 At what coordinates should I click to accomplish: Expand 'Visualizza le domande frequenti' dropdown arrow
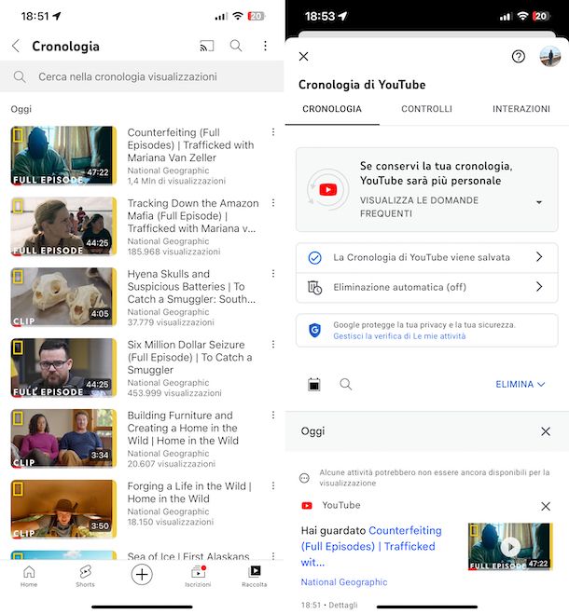point(539,202)
